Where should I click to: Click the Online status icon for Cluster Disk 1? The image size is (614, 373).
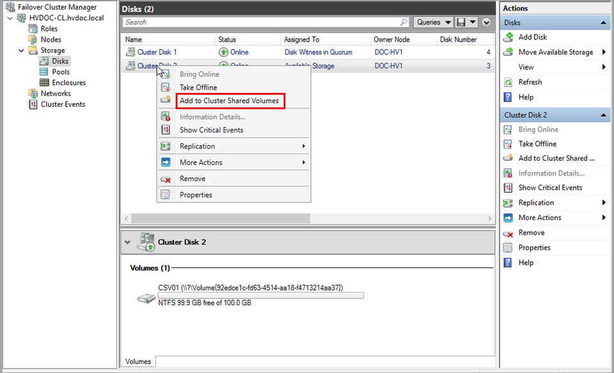pos(224,52)
